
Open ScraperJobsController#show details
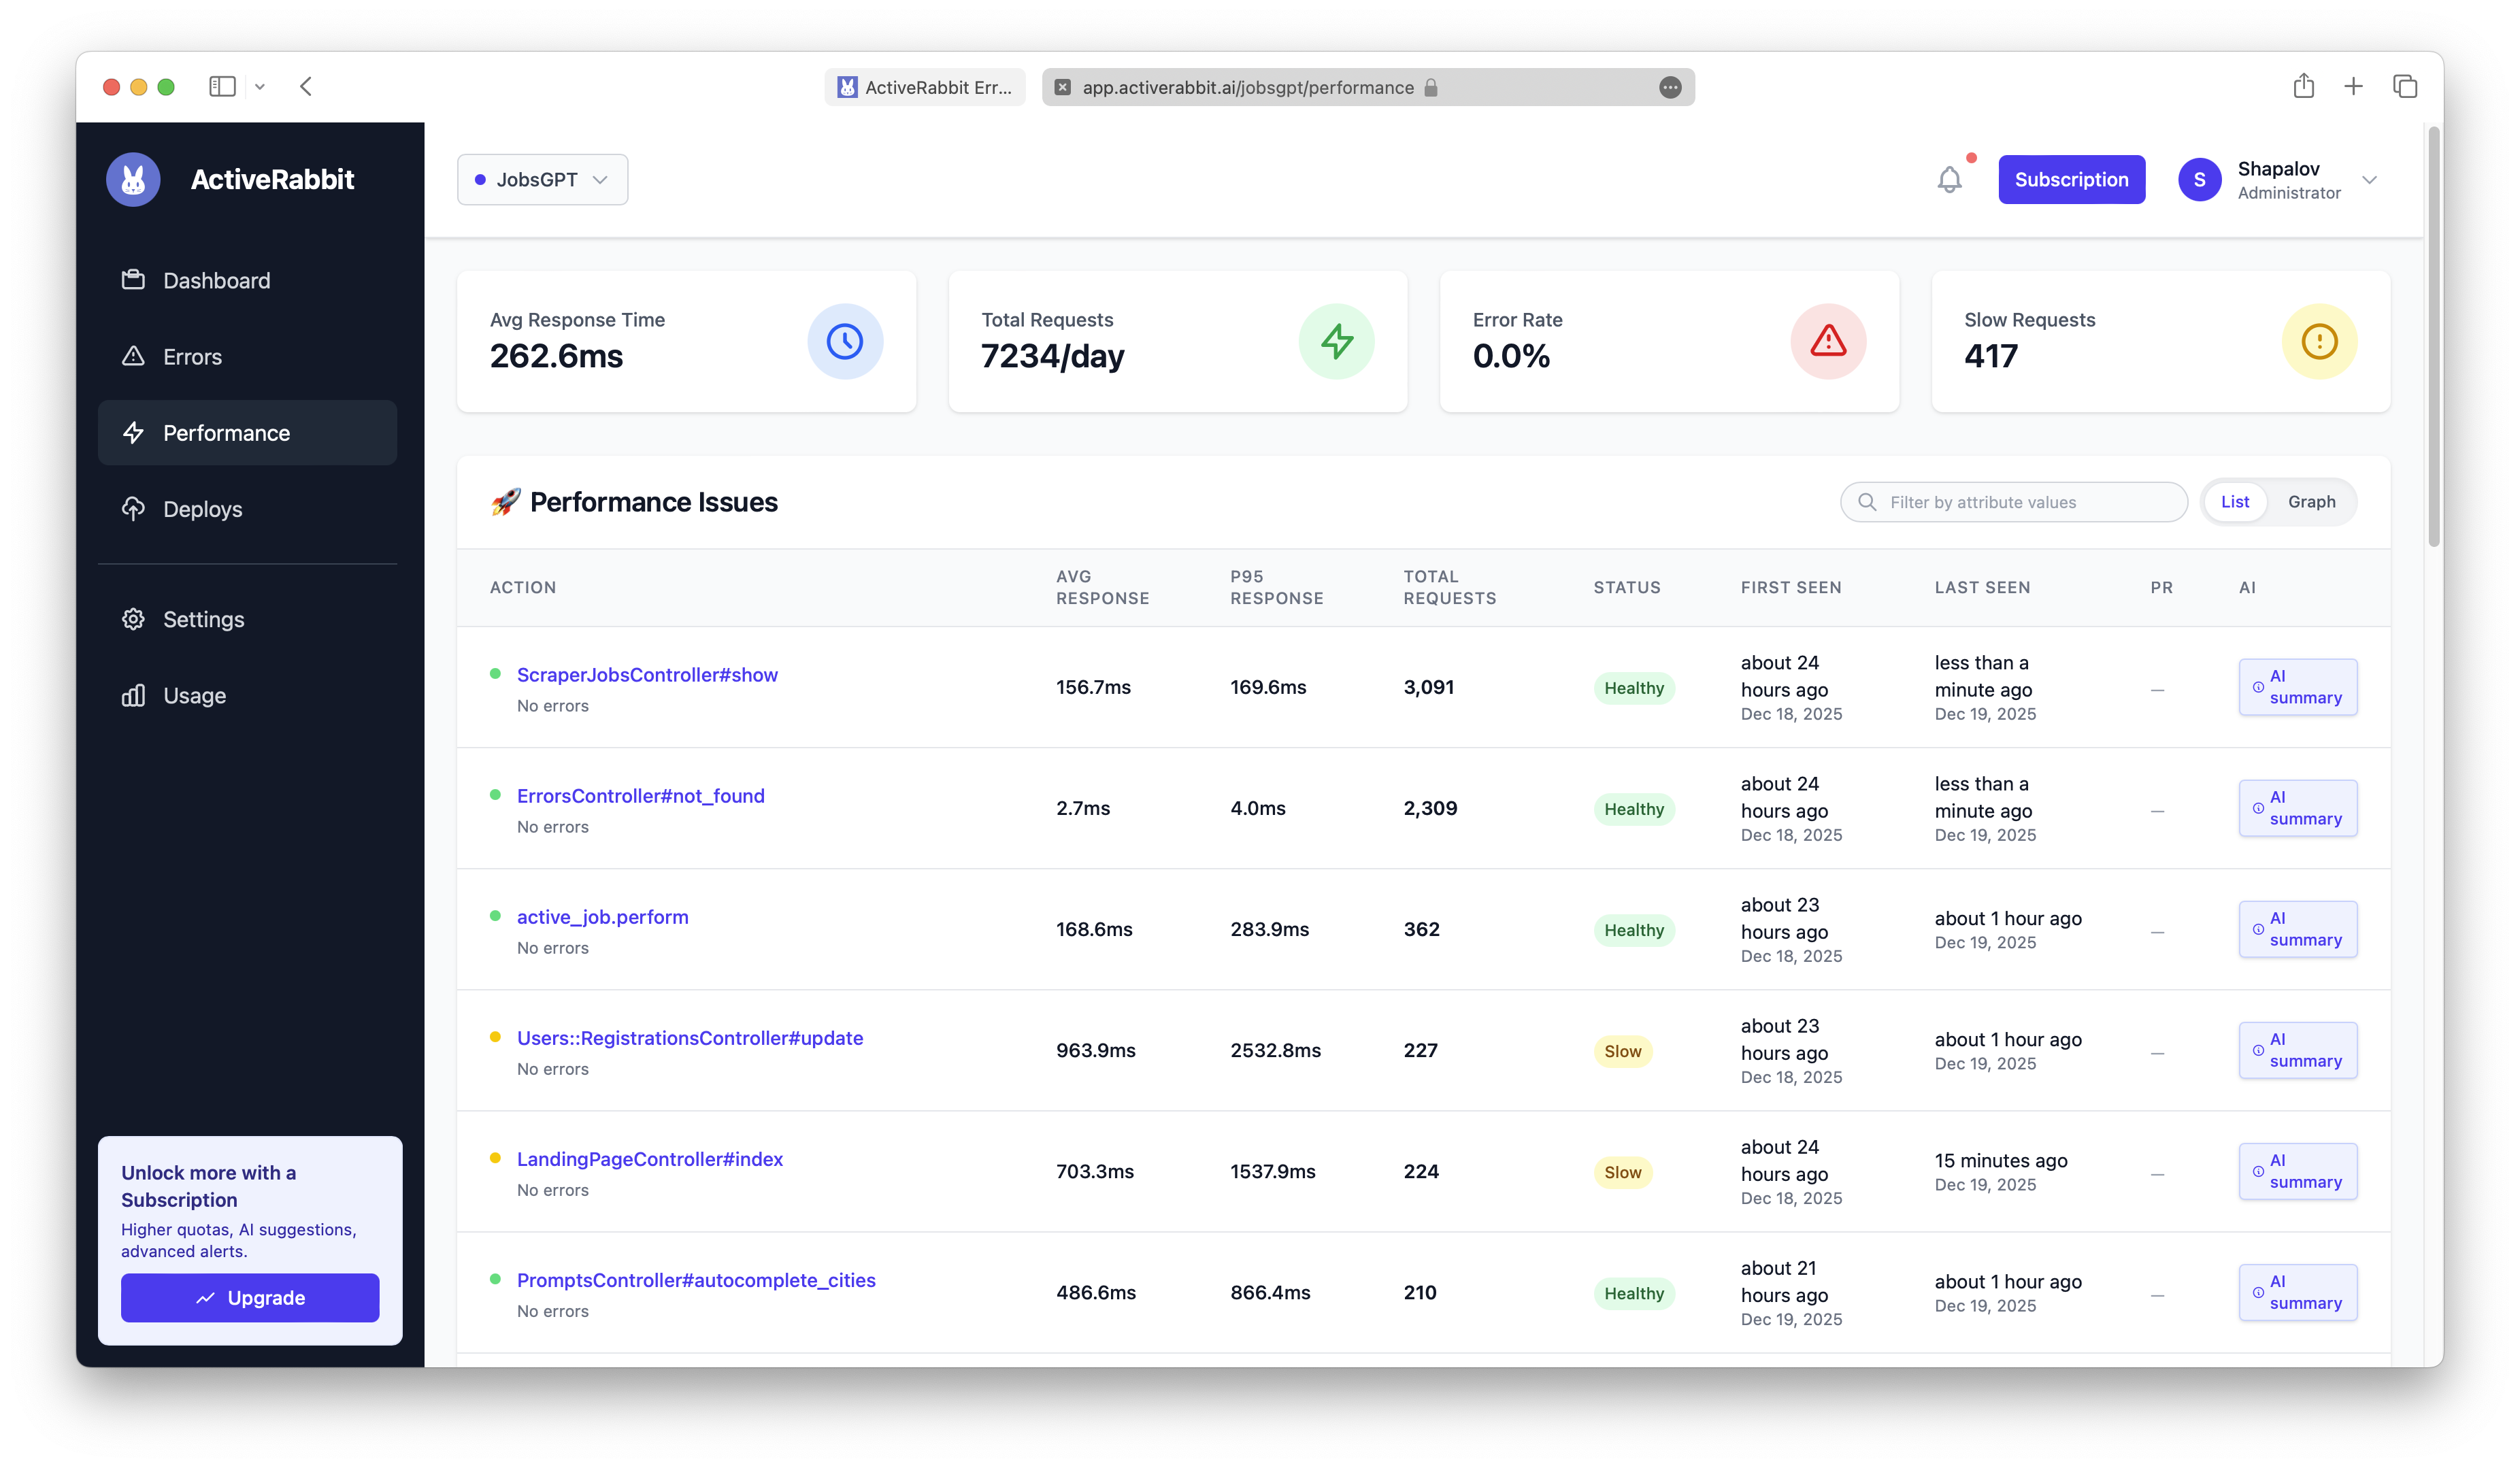pos(646,674)
